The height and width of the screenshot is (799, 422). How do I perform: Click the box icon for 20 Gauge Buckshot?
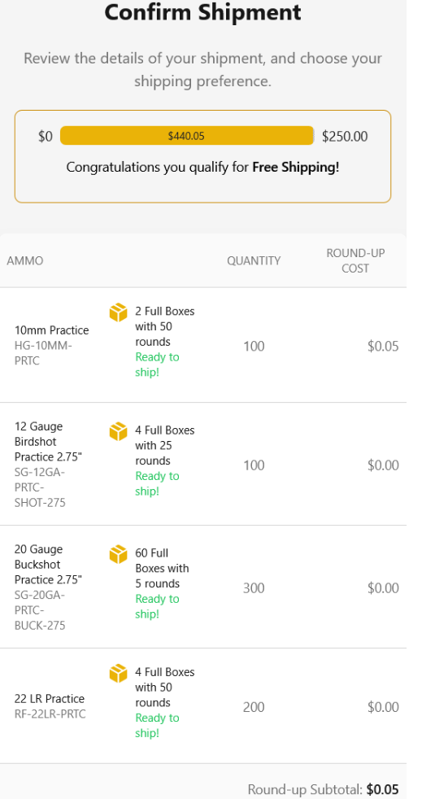pyautogui.click(x=118, y=554)
